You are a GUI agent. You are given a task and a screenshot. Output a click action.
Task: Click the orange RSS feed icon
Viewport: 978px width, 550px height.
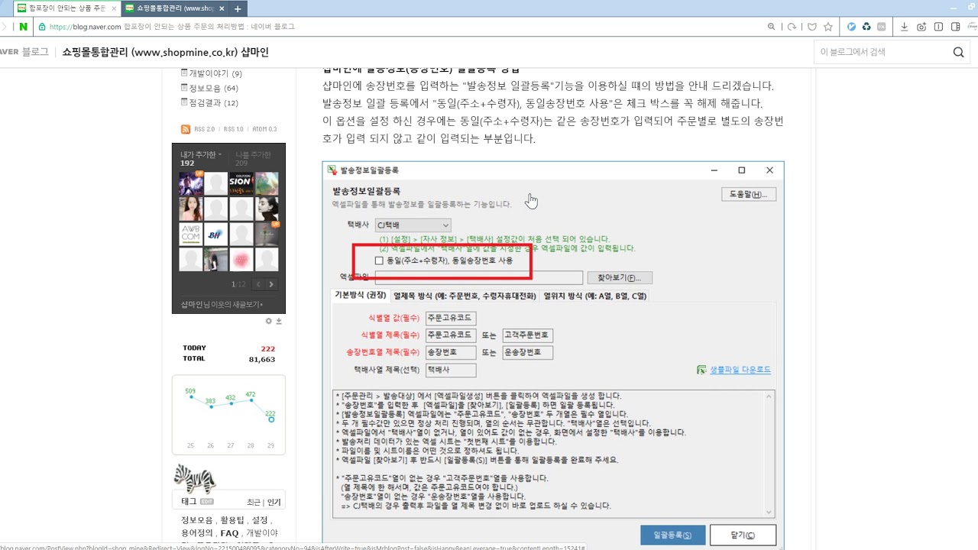pos(185,129)
